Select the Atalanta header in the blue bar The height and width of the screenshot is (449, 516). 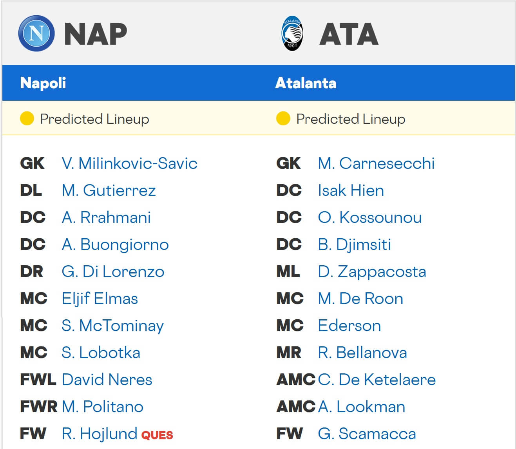pos(306,83)
